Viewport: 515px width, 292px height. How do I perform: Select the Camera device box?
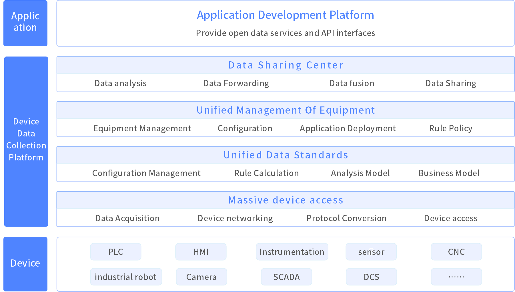click(201, 277)
